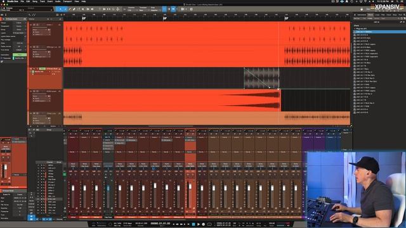Switch to the Cloud tab in Browser
The image size is (406, 228).
pos(389,15)
